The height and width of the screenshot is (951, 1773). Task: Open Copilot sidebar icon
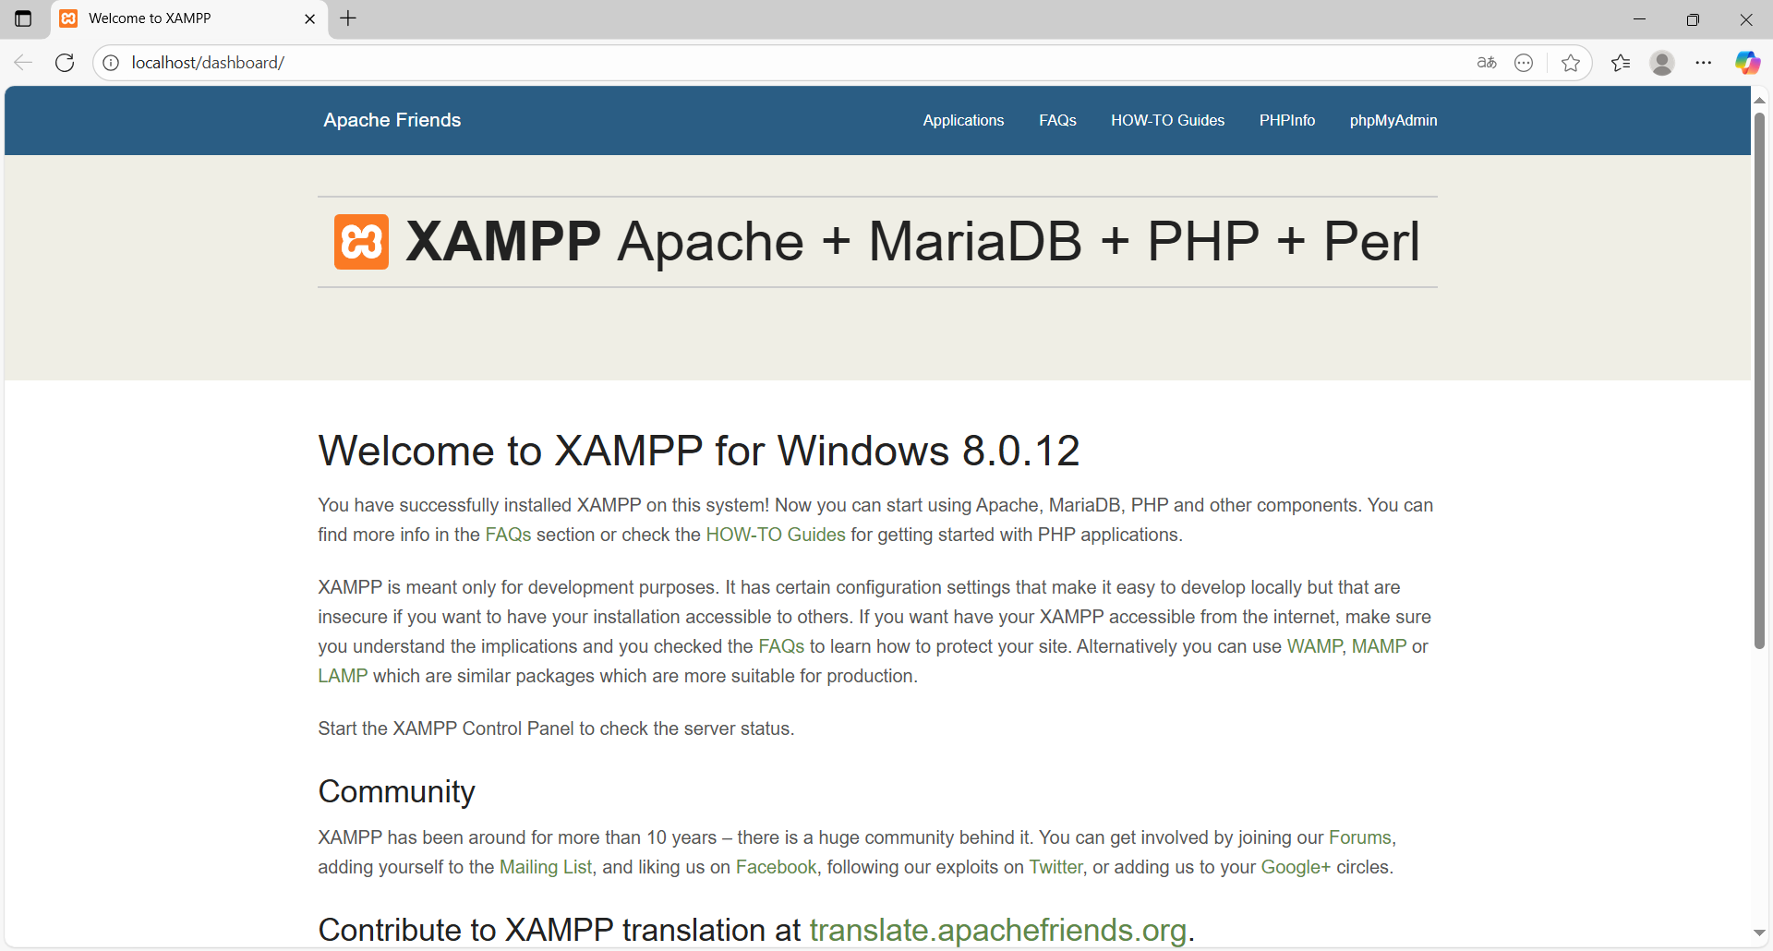[x=1746, y=63]
